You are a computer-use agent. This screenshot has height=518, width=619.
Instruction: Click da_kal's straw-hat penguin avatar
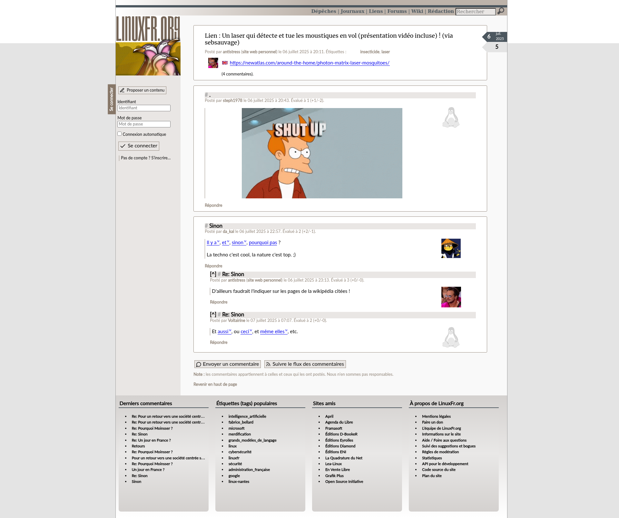[451, 248]
